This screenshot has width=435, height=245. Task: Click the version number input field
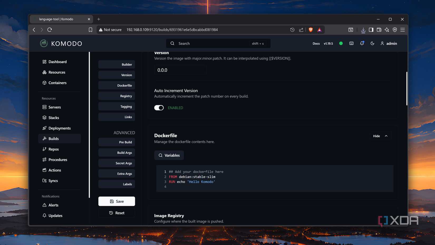(180, 70)
